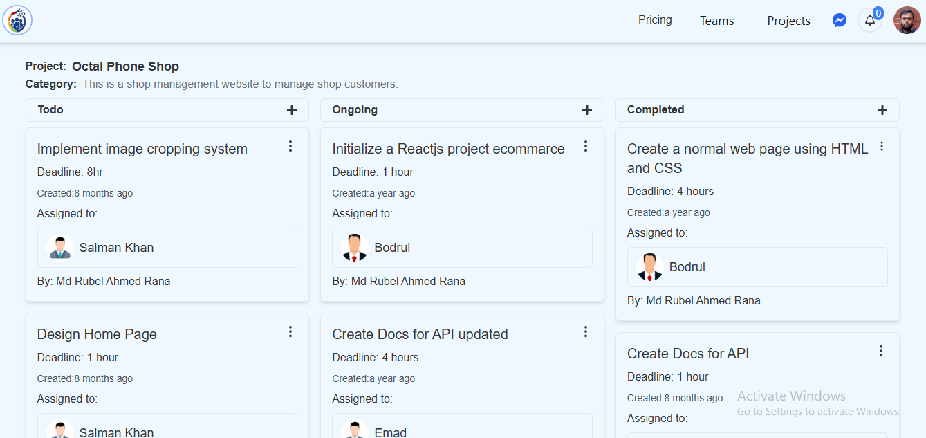Click Salman Khan name on image cropping card
Viewport: 926px width, 438px height.
pos(116,248)
